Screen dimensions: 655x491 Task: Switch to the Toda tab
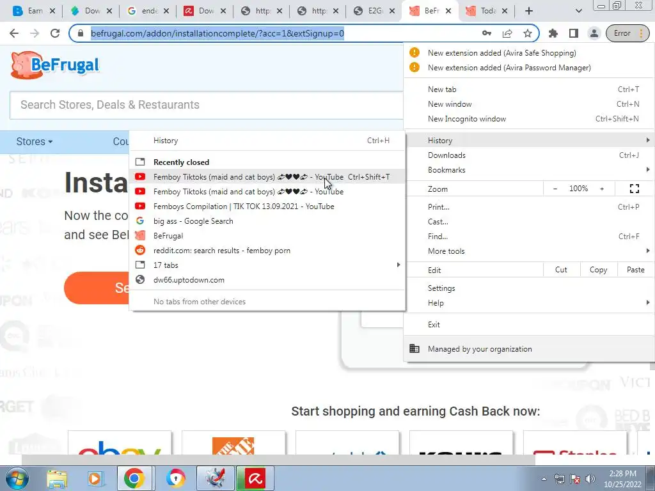coord(487,11)
